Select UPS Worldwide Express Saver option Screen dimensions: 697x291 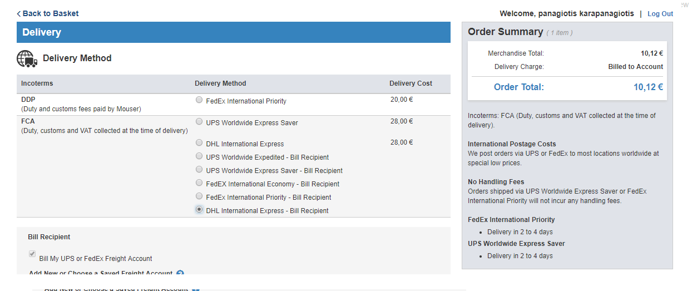[199, 121]
